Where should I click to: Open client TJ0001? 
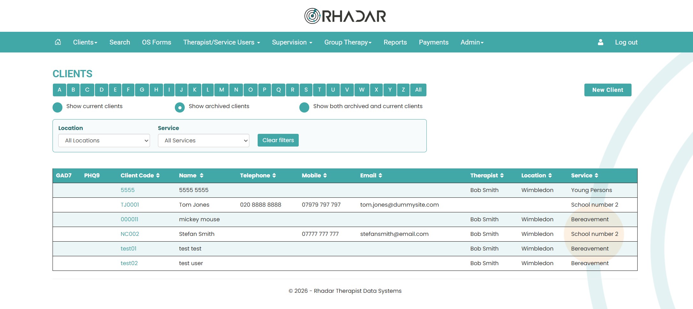click(130, 205)
